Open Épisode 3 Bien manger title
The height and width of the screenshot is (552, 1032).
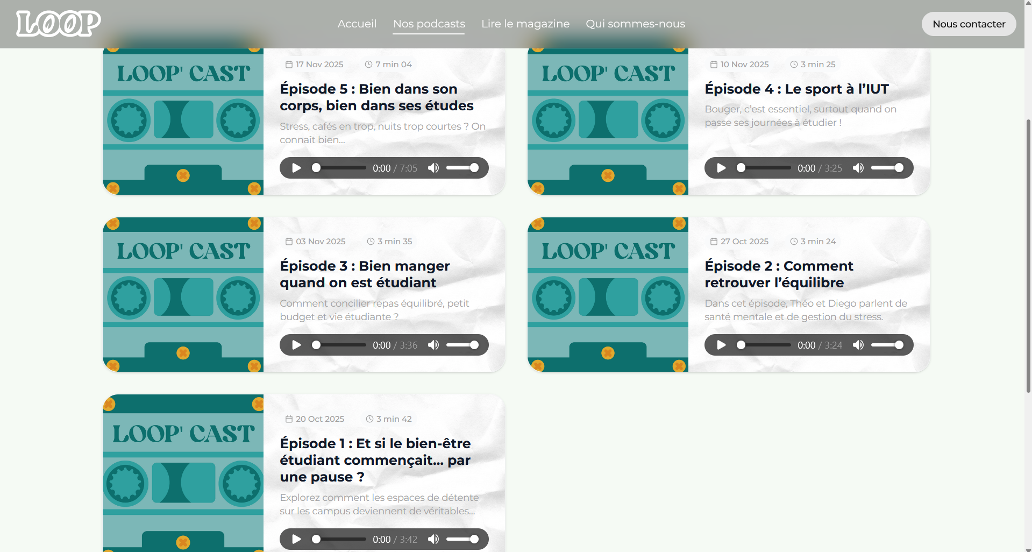pos(364,274)
